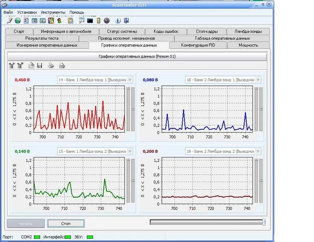Click the blue info toolbar icon

point(118,21)
